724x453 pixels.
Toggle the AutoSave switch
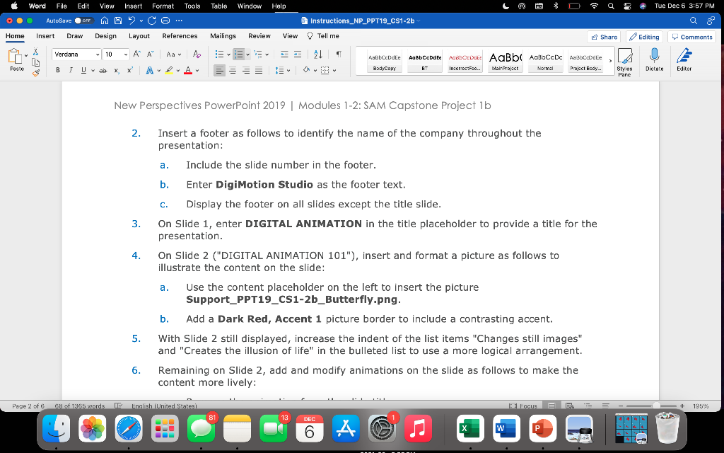pyautogui.click(x=84, y=21)
